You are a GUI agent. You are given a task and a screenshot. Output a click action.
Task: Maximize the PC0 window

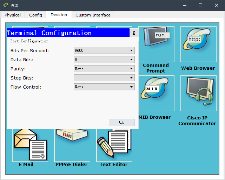(x=200, y=5)
